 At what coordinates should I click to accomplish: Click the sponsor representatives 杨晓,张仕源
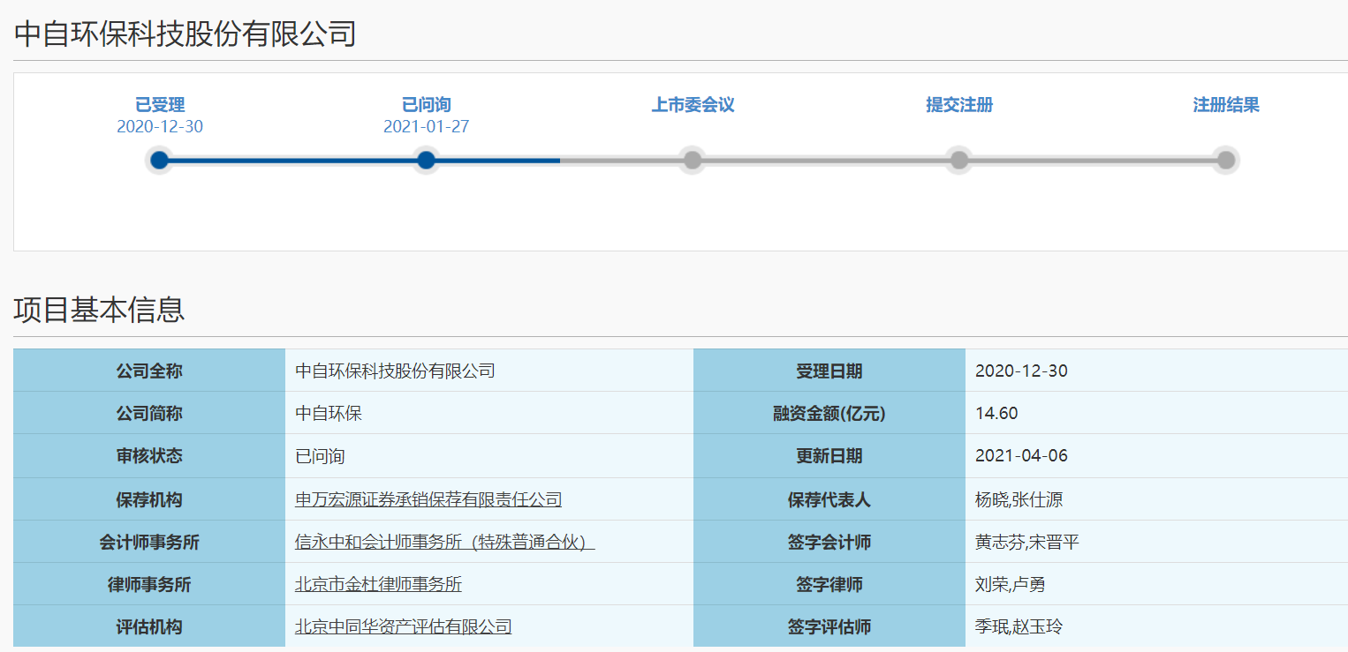click(x=1019, y=499)
